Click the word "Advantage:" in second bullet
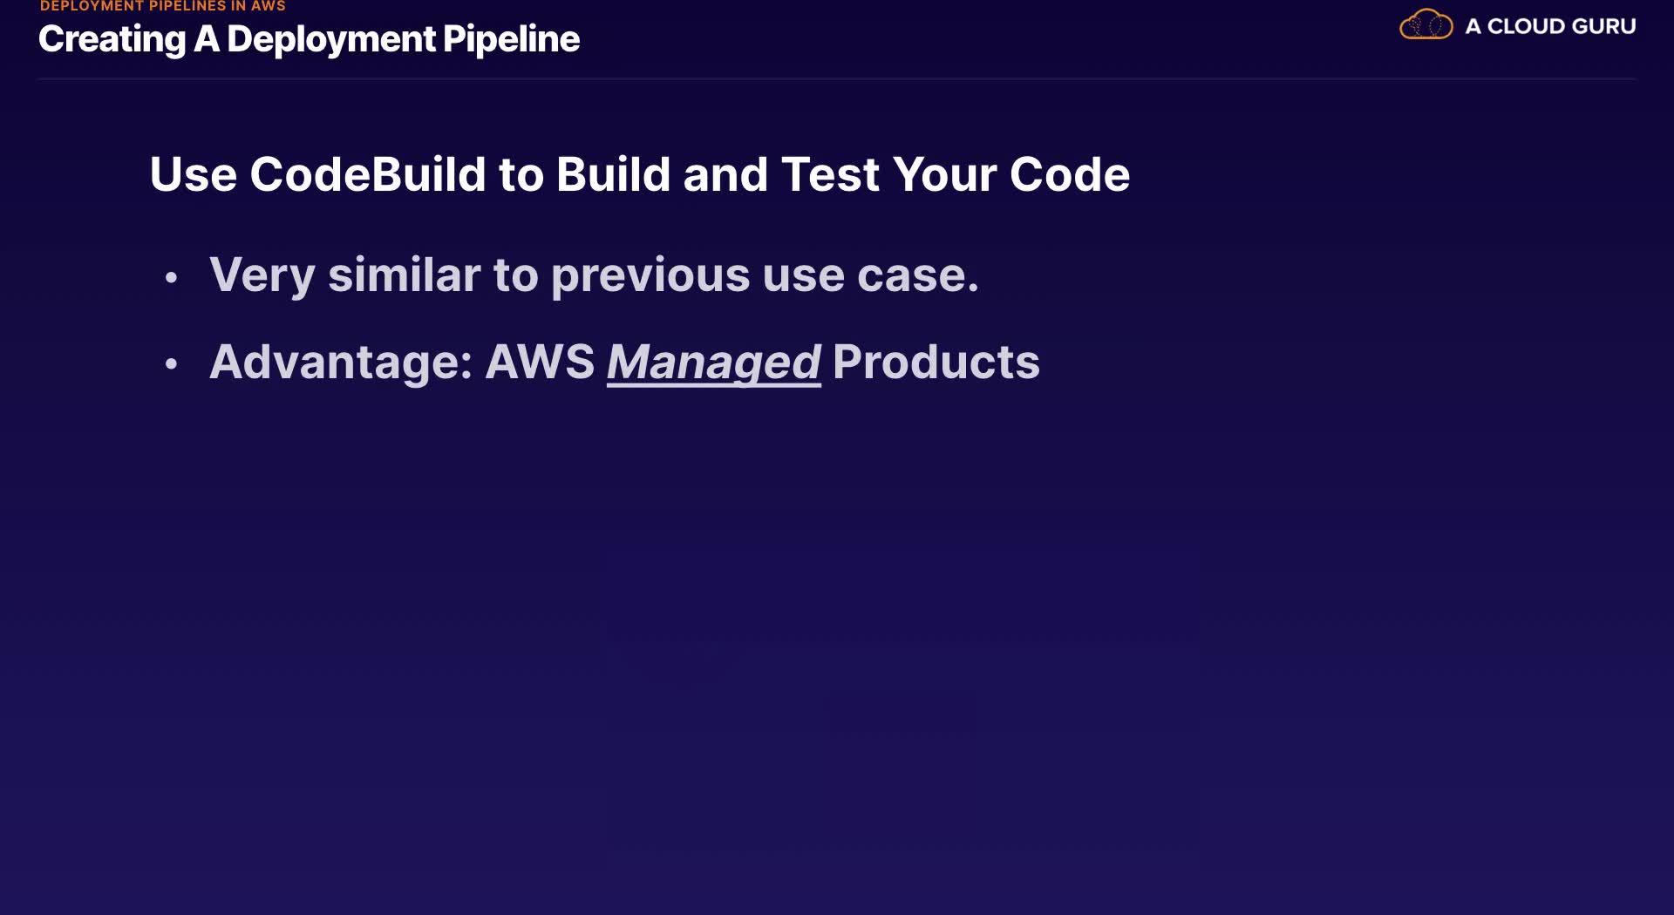Screen dimensions: 1674x915 [340, 362]
